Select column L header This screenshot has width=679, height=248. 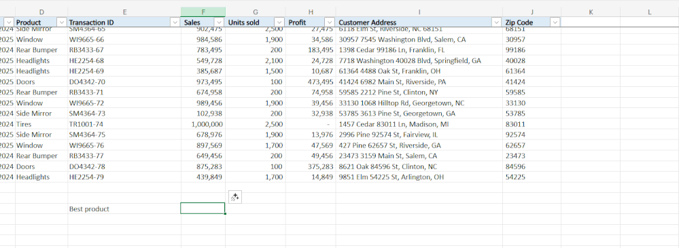click(649, 12)
